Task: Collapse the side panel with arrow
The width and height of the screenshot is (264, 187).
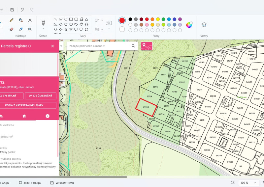Action: pyautogui.click(x=61, y=46)
